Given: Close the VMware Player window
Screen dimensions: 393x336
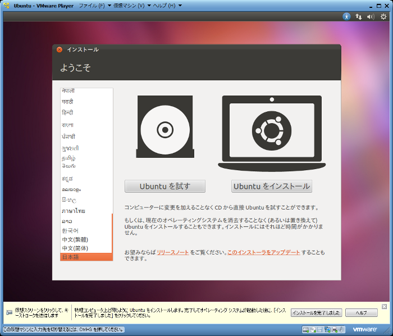Looking at the screenshot, I should tap(387, 6).
